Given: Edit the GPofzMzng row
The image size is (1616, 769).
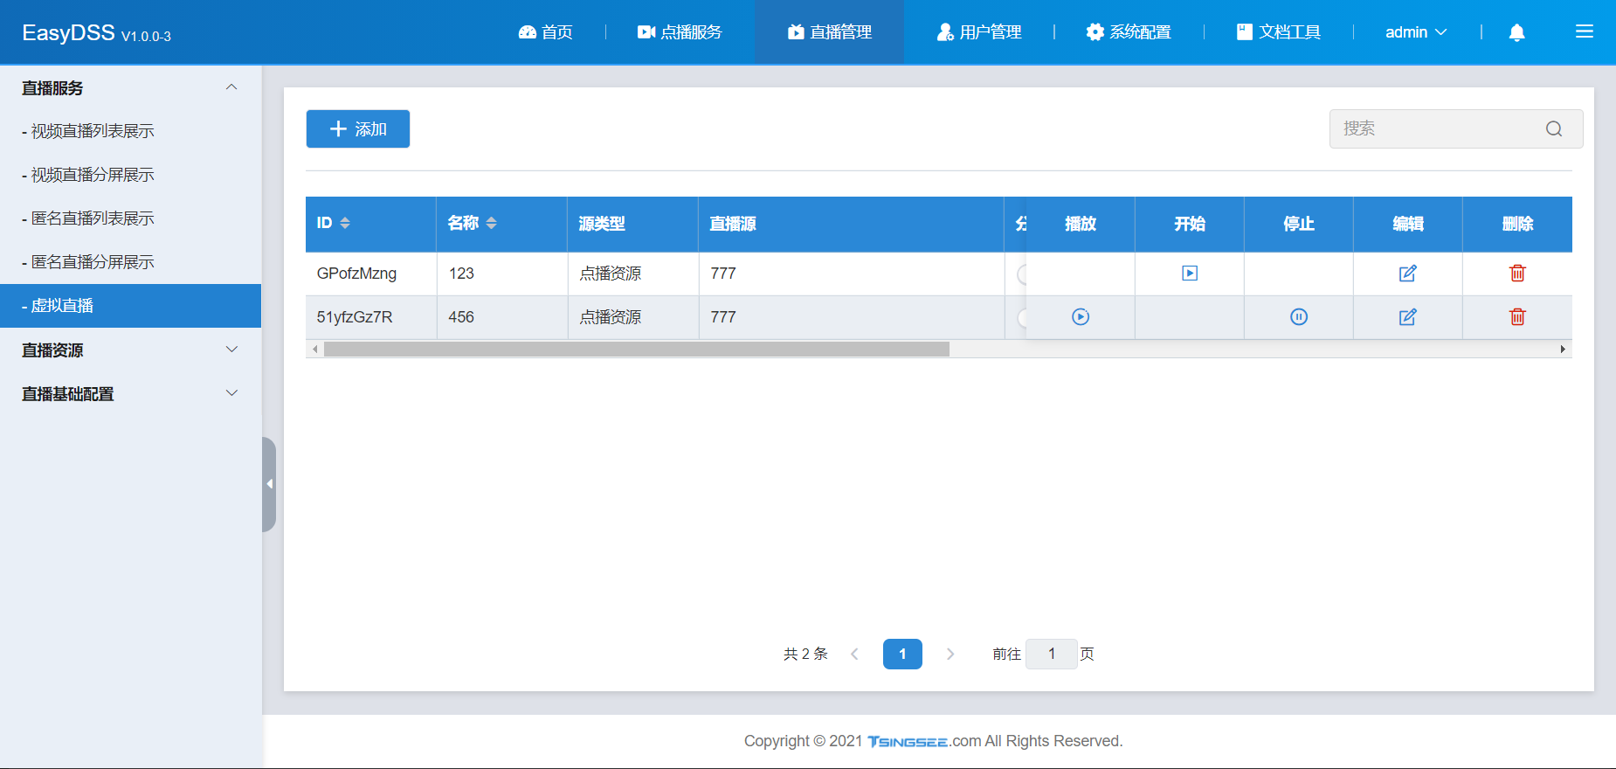Looking at the screenshot, I should pos(1407,274).
